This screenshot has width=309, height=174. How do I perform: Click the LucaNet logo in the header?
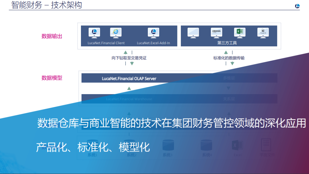[x=297, y=6]
